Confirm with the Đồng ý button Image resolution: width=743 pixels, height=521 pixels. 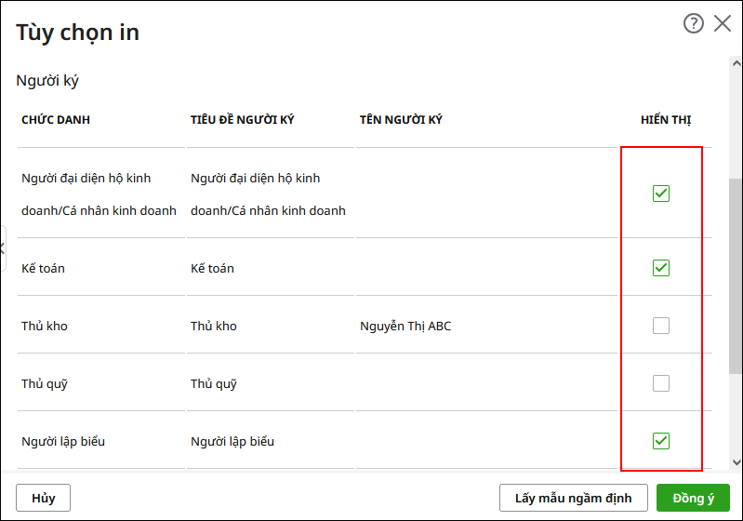(693, 498)
